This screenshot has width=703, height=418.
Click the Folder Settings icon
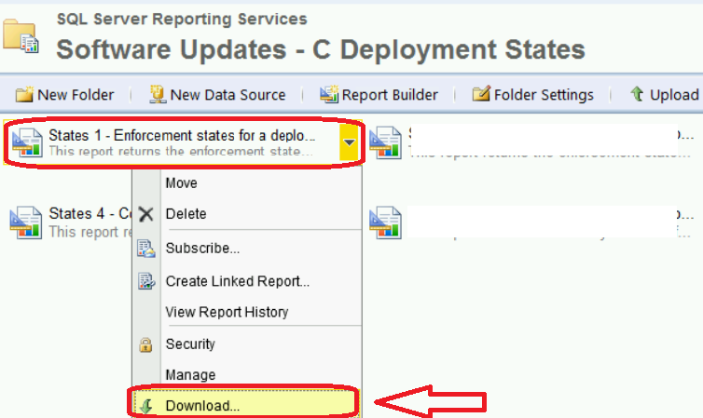tap(481, 94)
